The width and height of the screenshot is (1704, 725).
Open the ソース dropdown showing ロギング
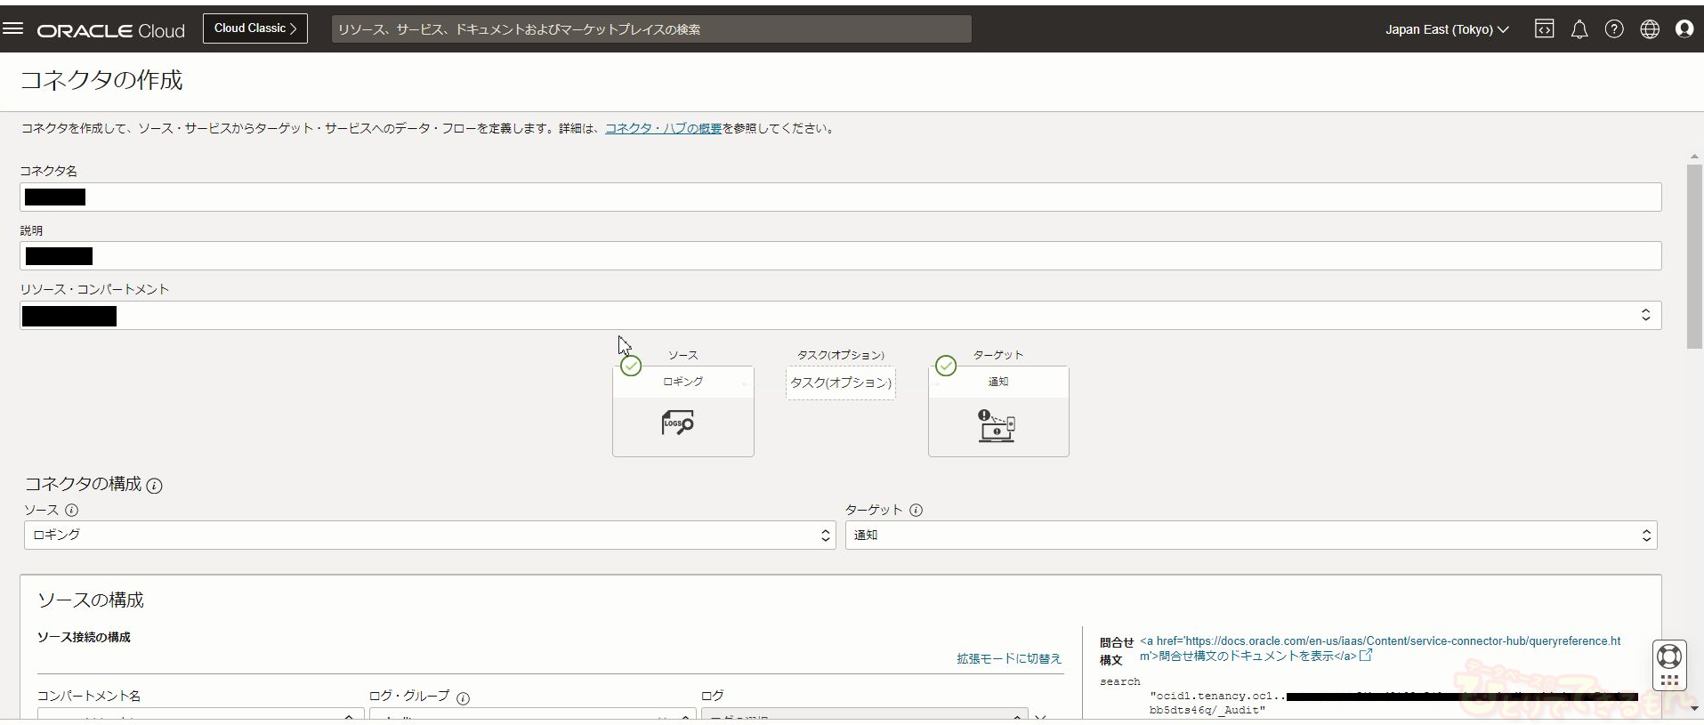click(x=430, y=536)
